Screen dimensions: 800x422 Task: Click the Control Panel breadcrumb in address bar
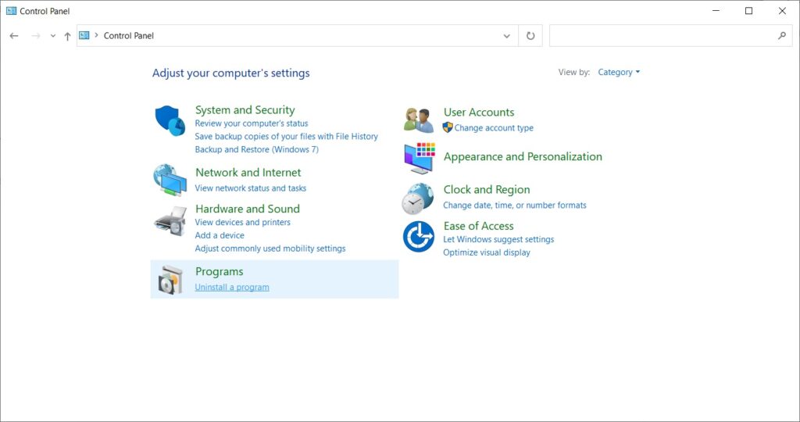point(129,36)
